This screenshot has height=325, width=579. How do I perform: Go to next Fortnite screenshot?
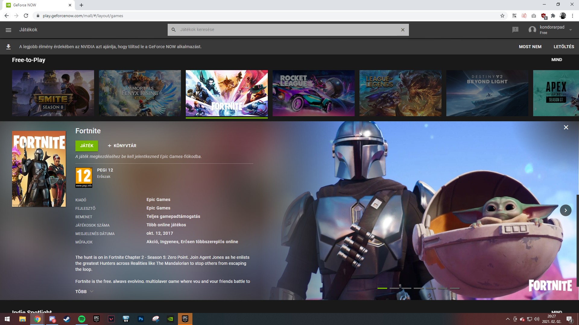coord(565,210)
